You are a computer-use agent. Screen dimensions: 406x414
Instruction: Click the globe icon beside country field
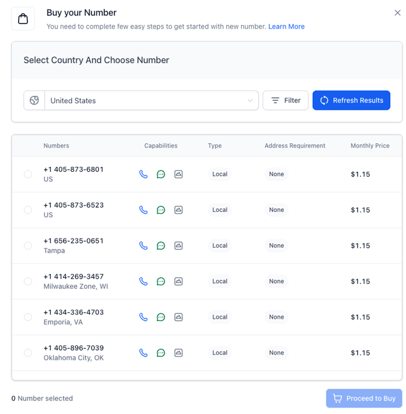coord(35,101)
